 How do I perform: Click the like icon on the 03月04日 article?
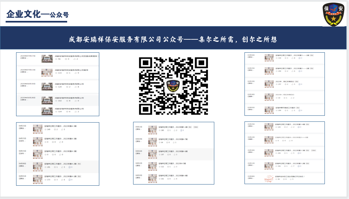(x=292, y=58)
